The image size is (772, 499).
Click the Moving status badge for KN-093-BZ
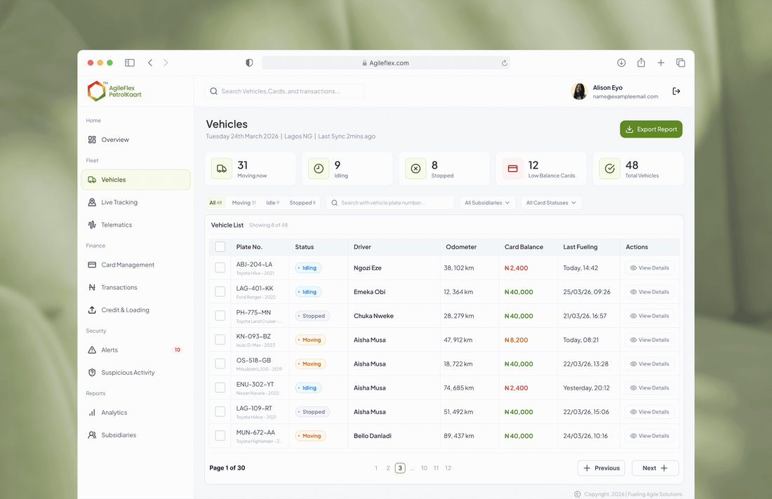(x=310, y=340)
